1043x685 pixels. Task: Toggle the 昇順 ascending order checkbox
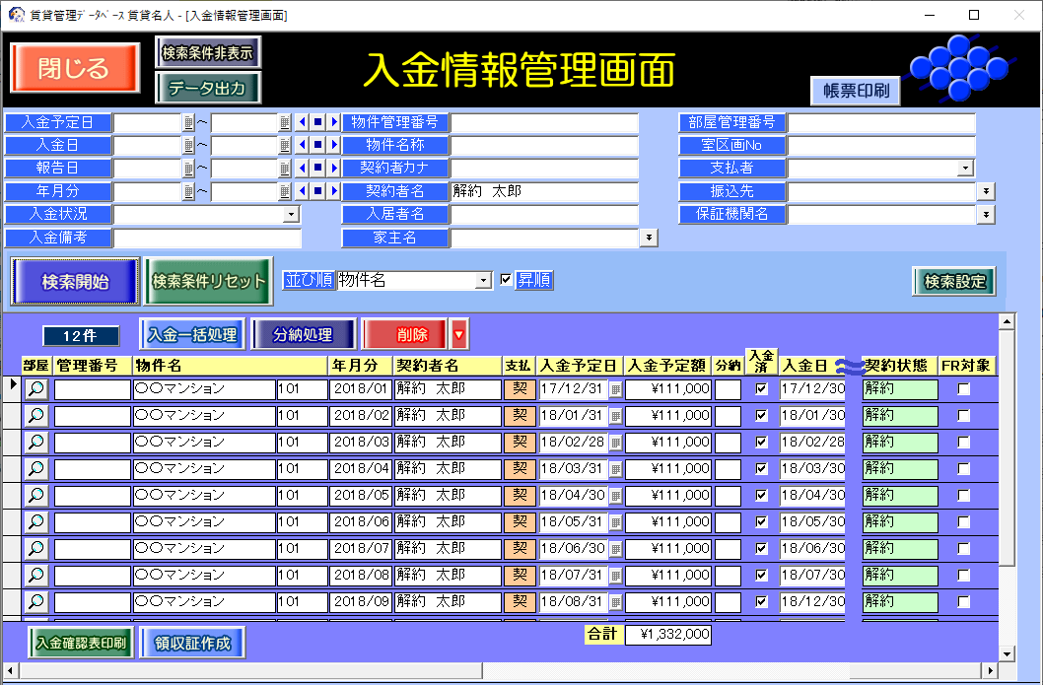point(507,281)
